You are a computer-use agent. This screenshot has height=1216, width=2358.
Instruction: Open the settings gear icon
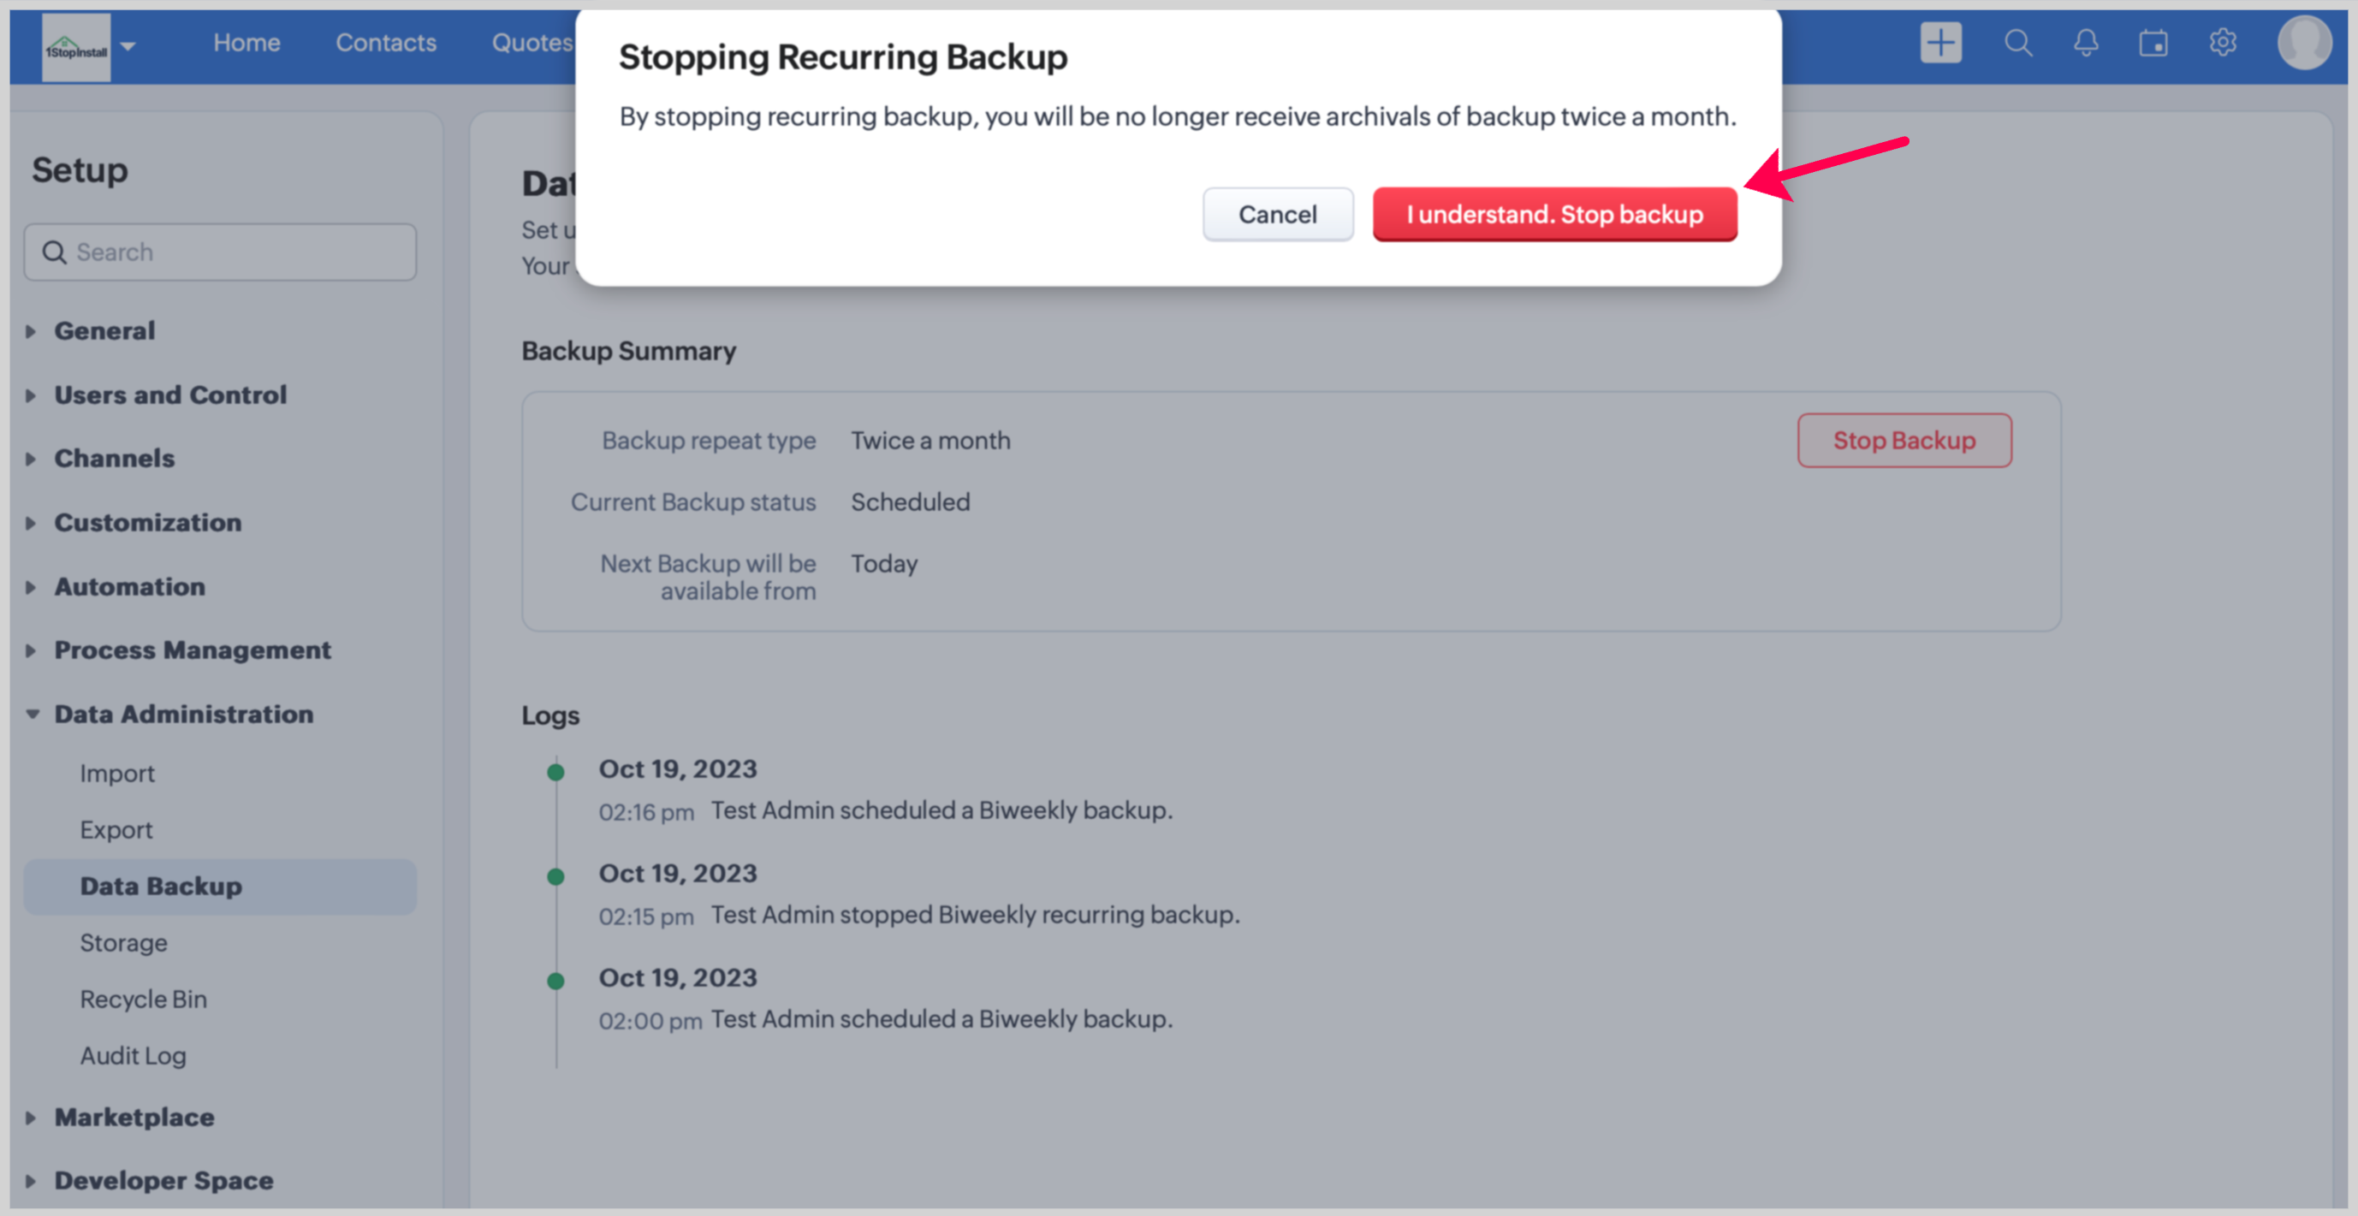[x=2223, y=43]
